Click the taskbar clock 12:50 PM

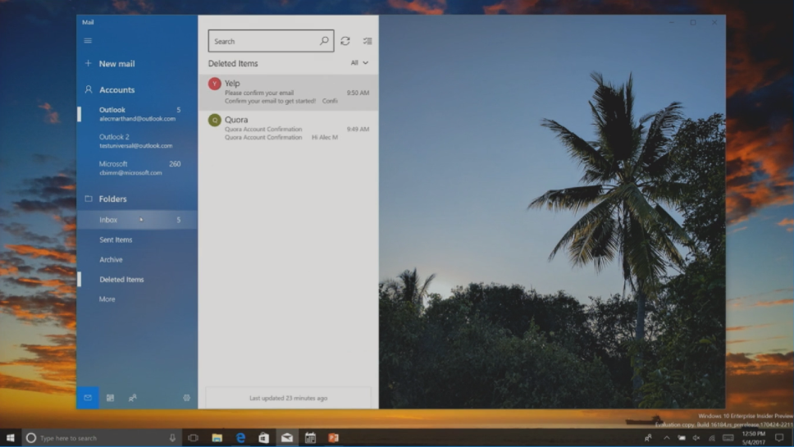coord(754,438)
